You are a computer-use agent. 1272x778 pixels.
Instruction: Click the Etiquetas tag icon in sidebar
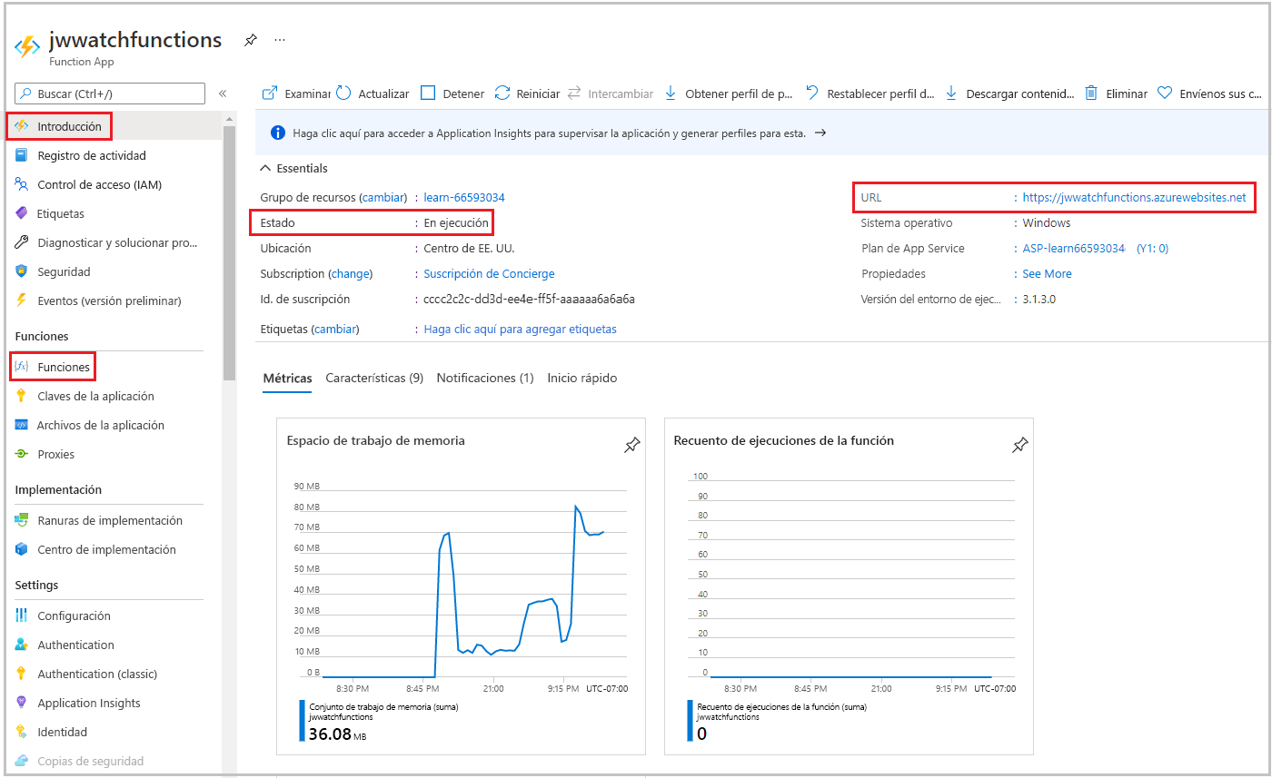tap(22, 214)
